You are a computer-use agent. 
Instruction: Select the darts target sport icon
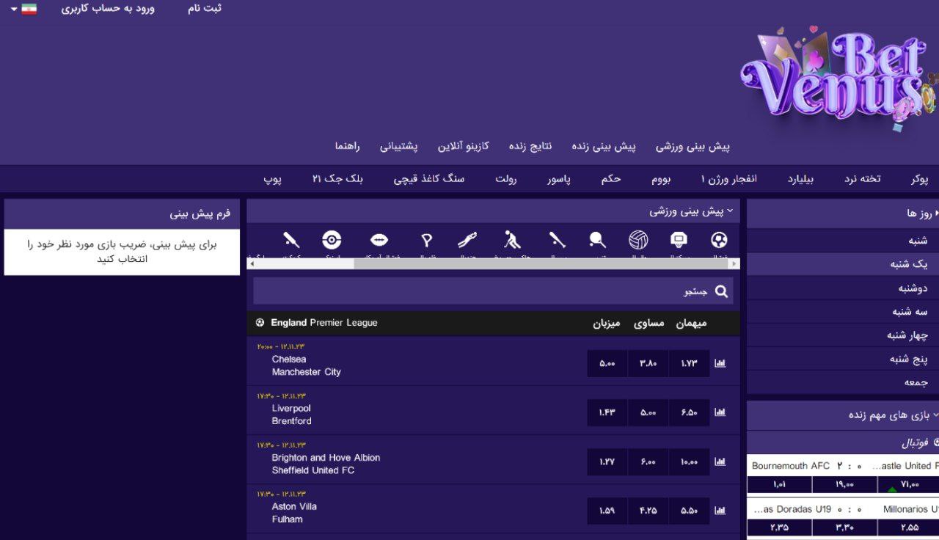point(332,240)
